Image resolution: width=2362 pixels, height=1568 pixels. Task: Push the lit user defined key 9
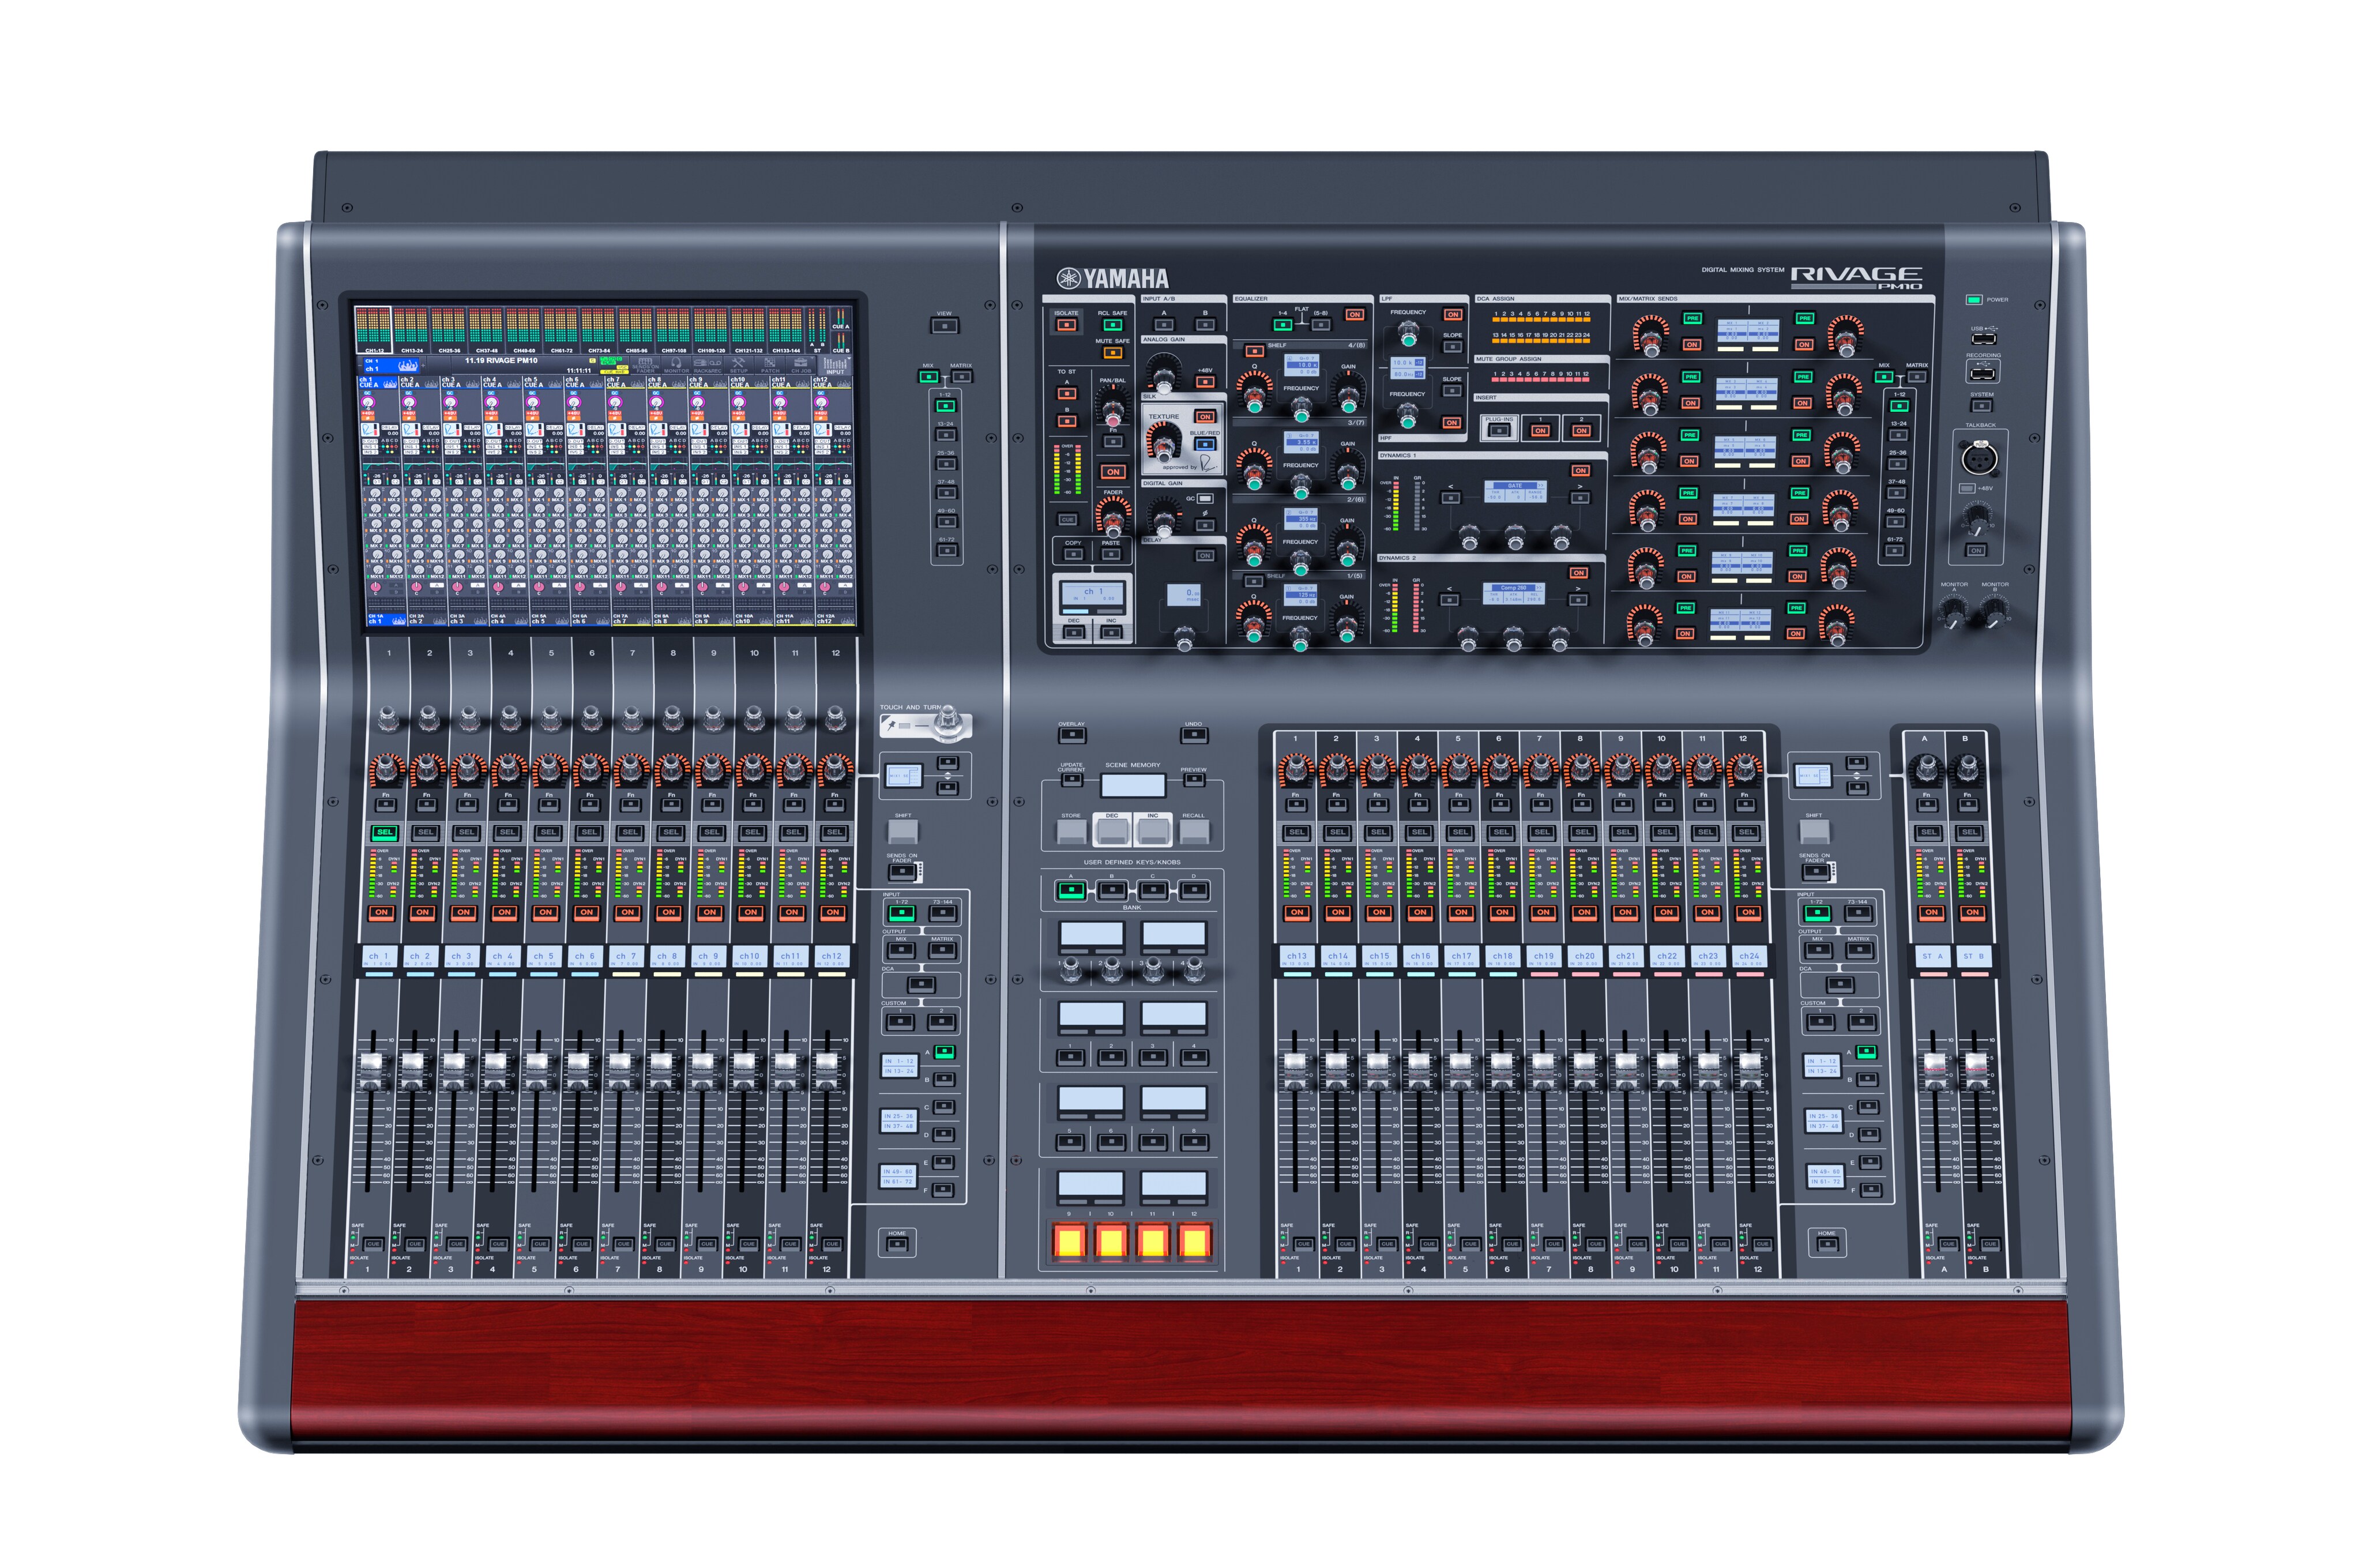pyautogui.click(x=1070, y=1241)
